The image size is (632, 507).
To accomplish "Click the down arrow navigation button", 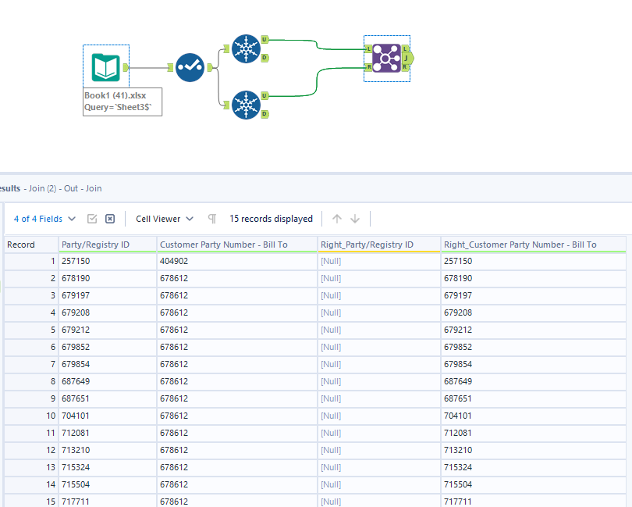I will (356, 219).
